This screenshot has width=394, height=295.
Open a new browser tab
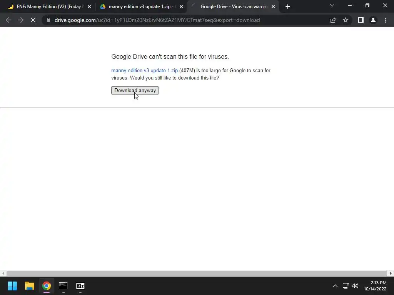[288, 7]
